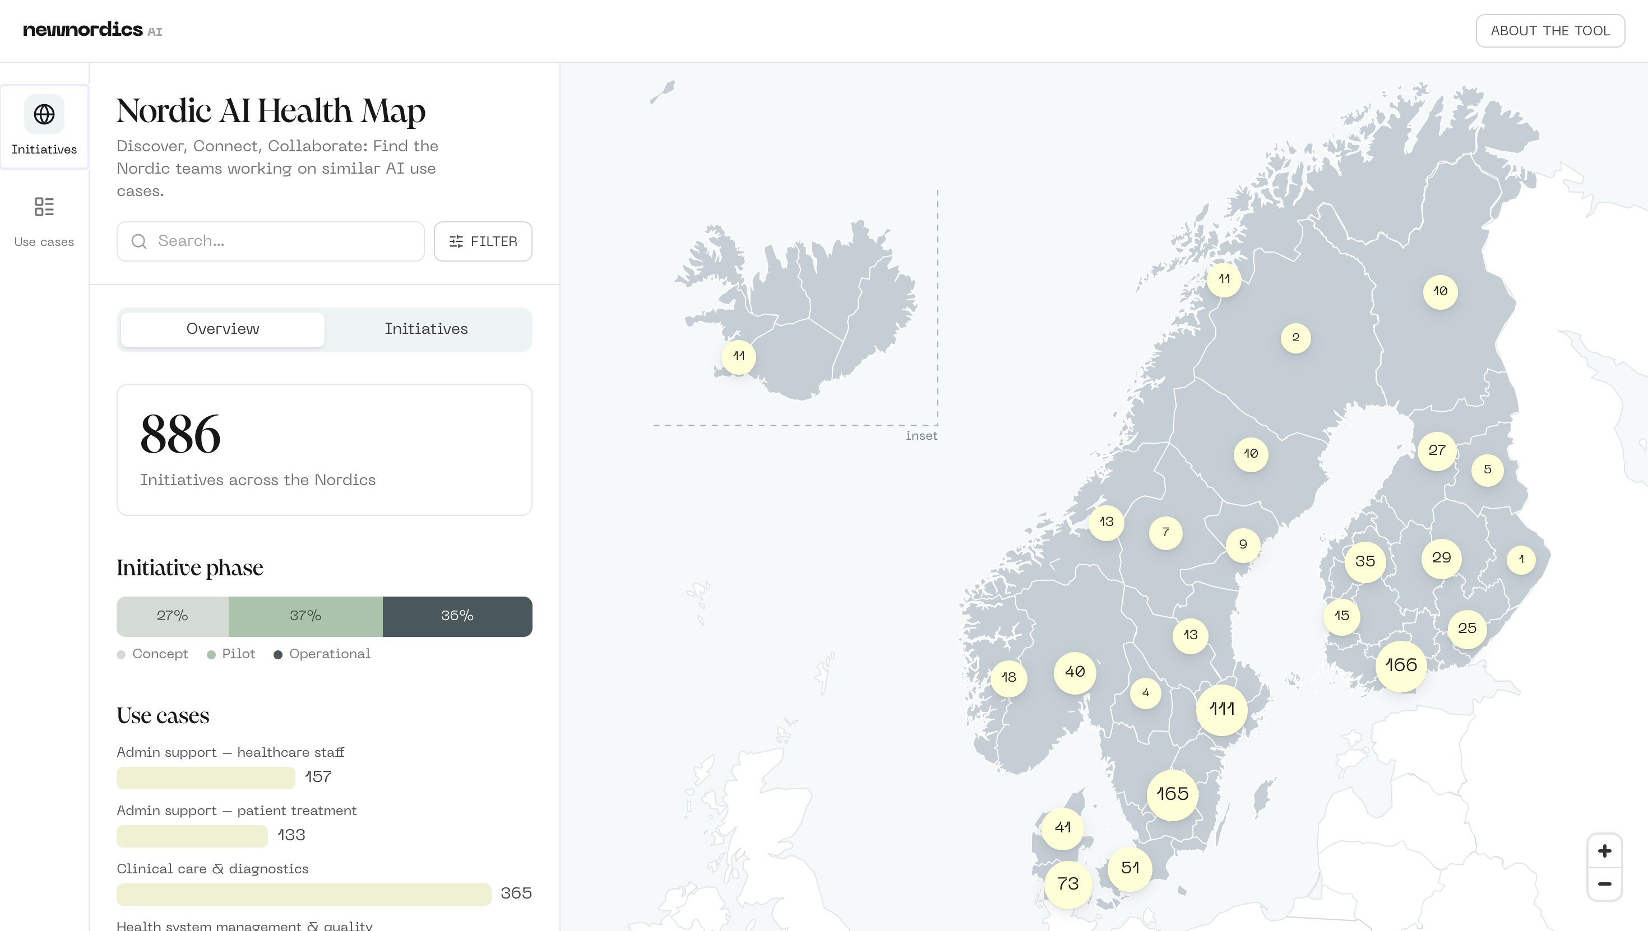Image resolution: width=1648 pixels, height=931 pixels.
Task: Click the 886 initiatives total card
Action: point(325,449)
